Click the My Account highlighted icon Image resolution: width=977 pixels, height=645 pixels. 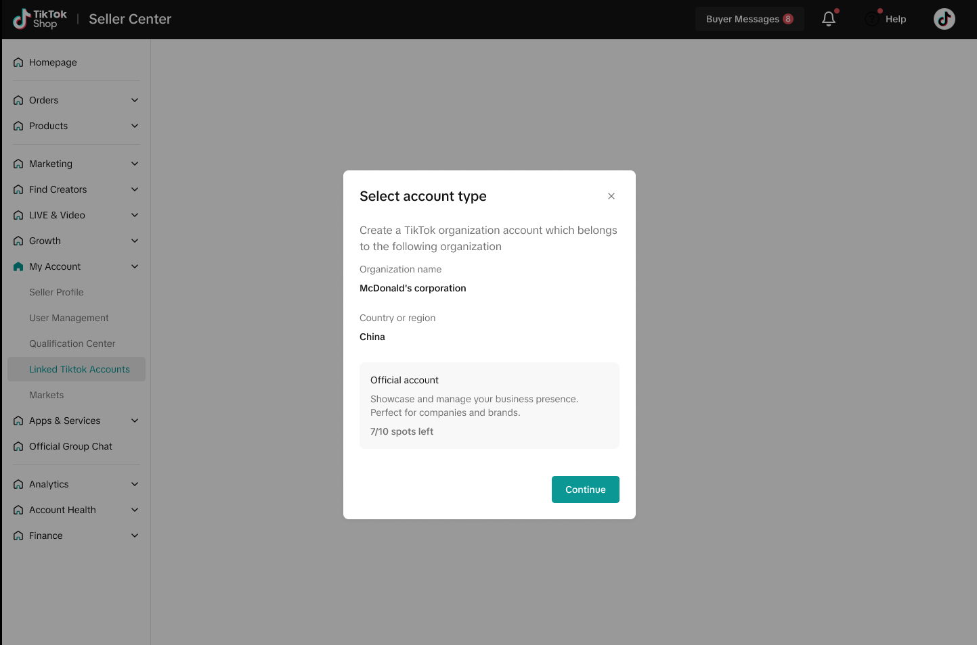click(x=18, y=266)
